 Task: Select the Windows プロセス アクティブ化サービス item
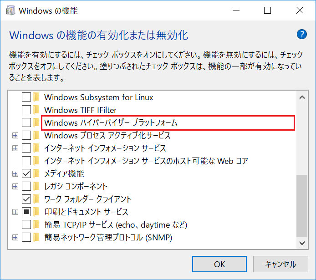click(x=107, y=135)
